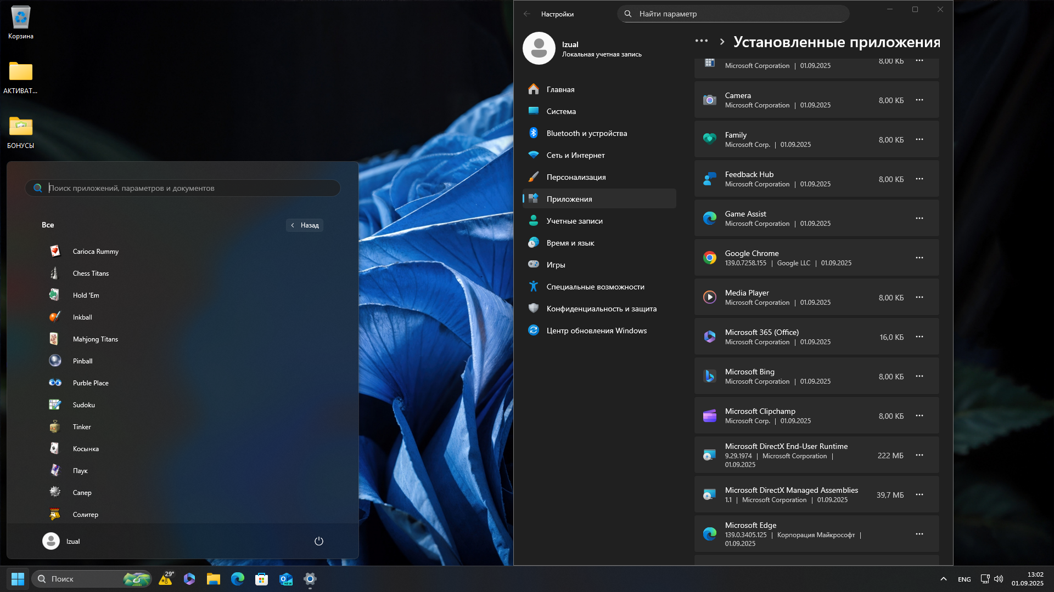Viewport: 1054px width, 592px height.
Task: Open Центр обновления Windows
Action: tap(599, 331)
